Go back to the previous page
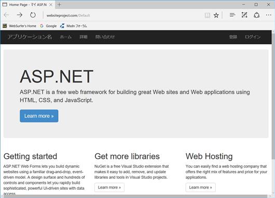275x198 pixels. pyautogui.click(x=7, y=15)
